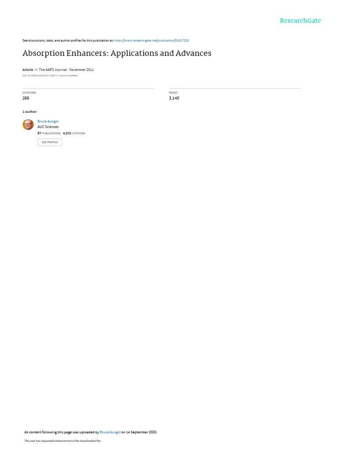The image size is (338, 451).
Task: Click the Source: PubMed text
Action: pos(68,76)
